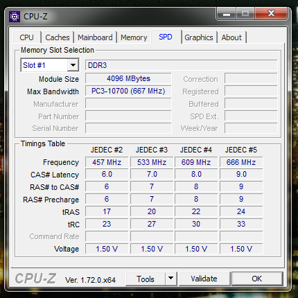
Task: Click the Module Size label
Action: tap(59, 79)
